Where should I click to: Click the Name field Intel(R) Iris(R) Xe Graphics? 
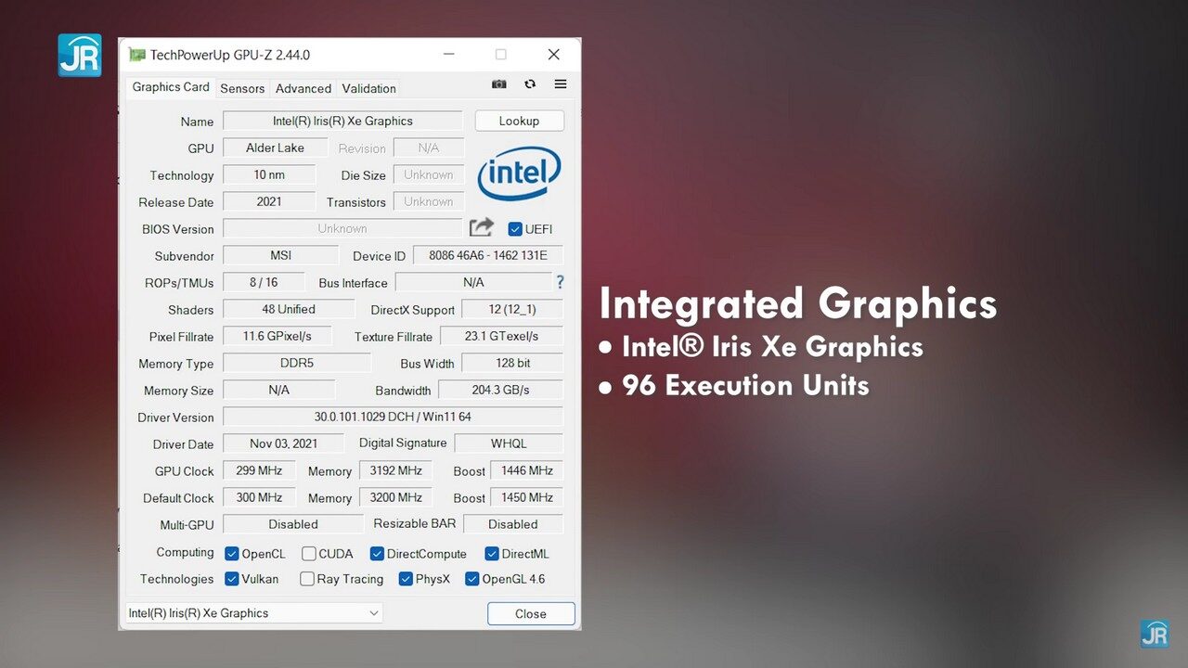point(342,121)
